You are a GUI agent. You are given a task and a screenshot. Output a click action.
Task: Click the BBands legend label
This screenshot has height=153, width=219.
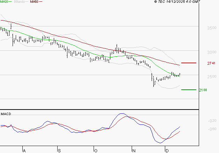20,2
